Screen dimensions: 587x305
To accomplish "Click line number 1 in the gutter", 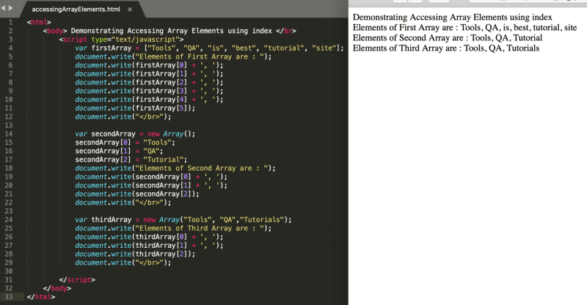I will tap(10, 23).
